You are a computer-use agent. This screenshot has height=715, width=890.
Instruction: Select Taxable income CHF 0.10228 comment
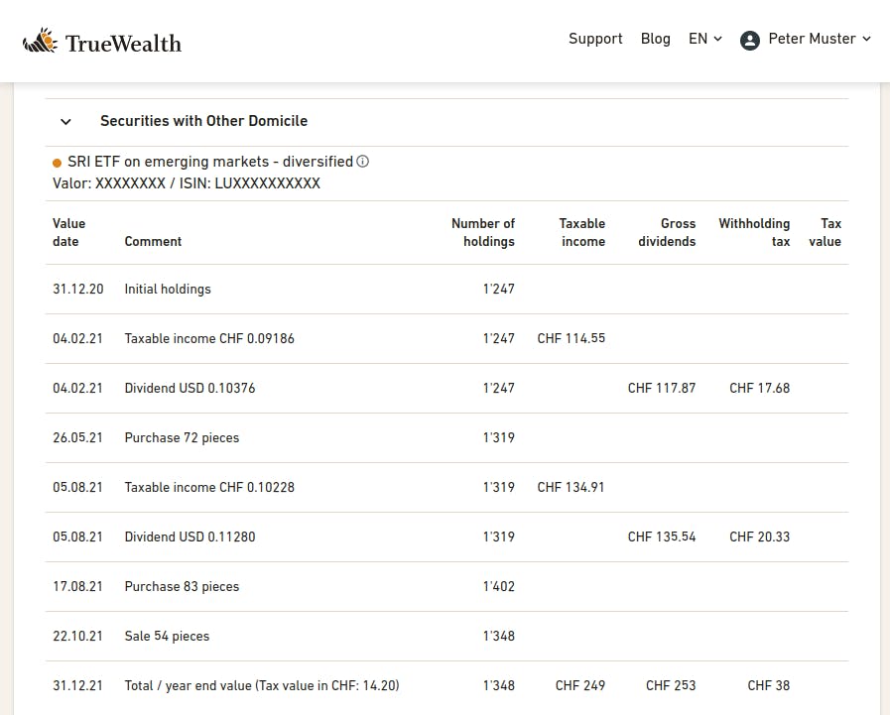(x=209, y=488)
